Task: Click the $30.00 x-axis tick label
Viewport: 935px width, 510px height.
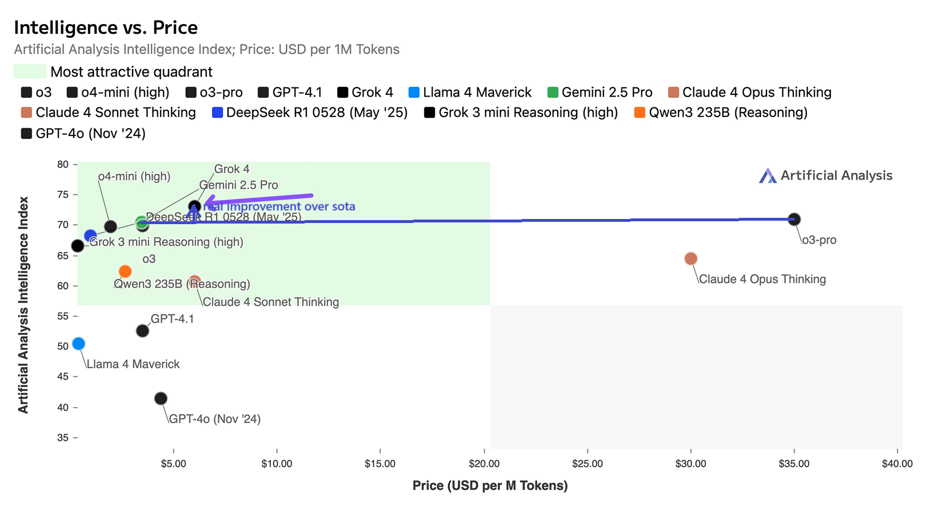Action: 691,464
